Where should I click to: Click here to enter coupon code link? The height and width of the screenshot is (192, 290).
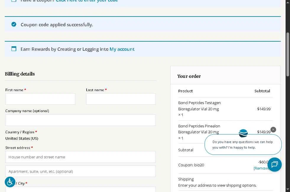click(x=87, y=1)
